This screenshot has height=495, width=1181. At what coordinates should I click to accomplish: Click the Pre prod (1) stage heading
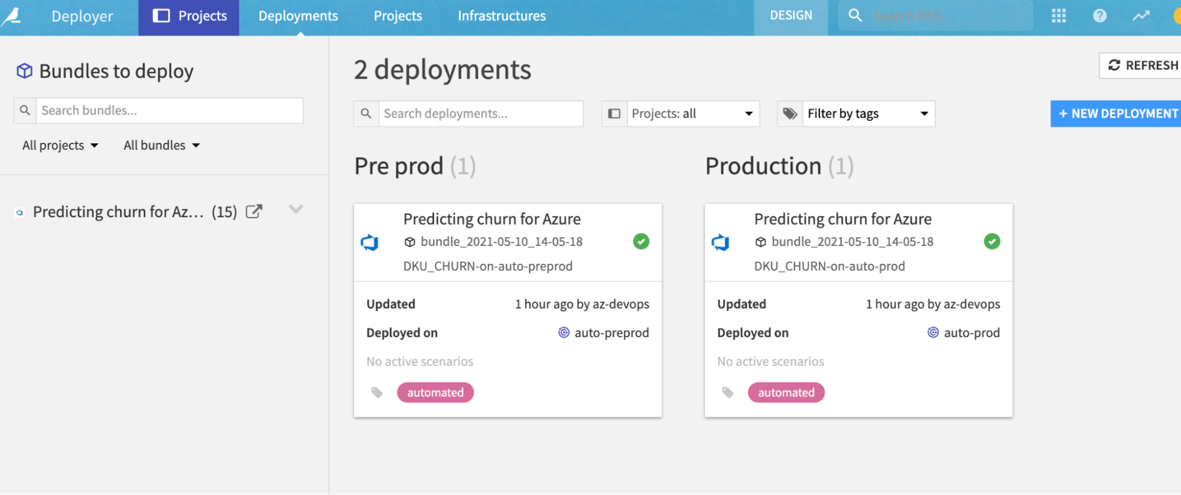click(415, 166)
